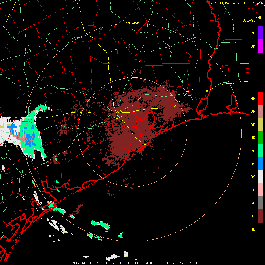Click the GC gray legend swatch
Viewport: 265px width, 265px height.
260,203
